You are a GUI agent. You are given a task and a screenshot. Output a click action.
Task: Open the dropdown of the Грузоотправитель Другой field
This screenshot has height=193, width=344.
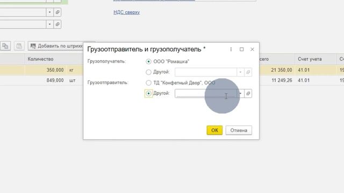click(x=240, y=93)
